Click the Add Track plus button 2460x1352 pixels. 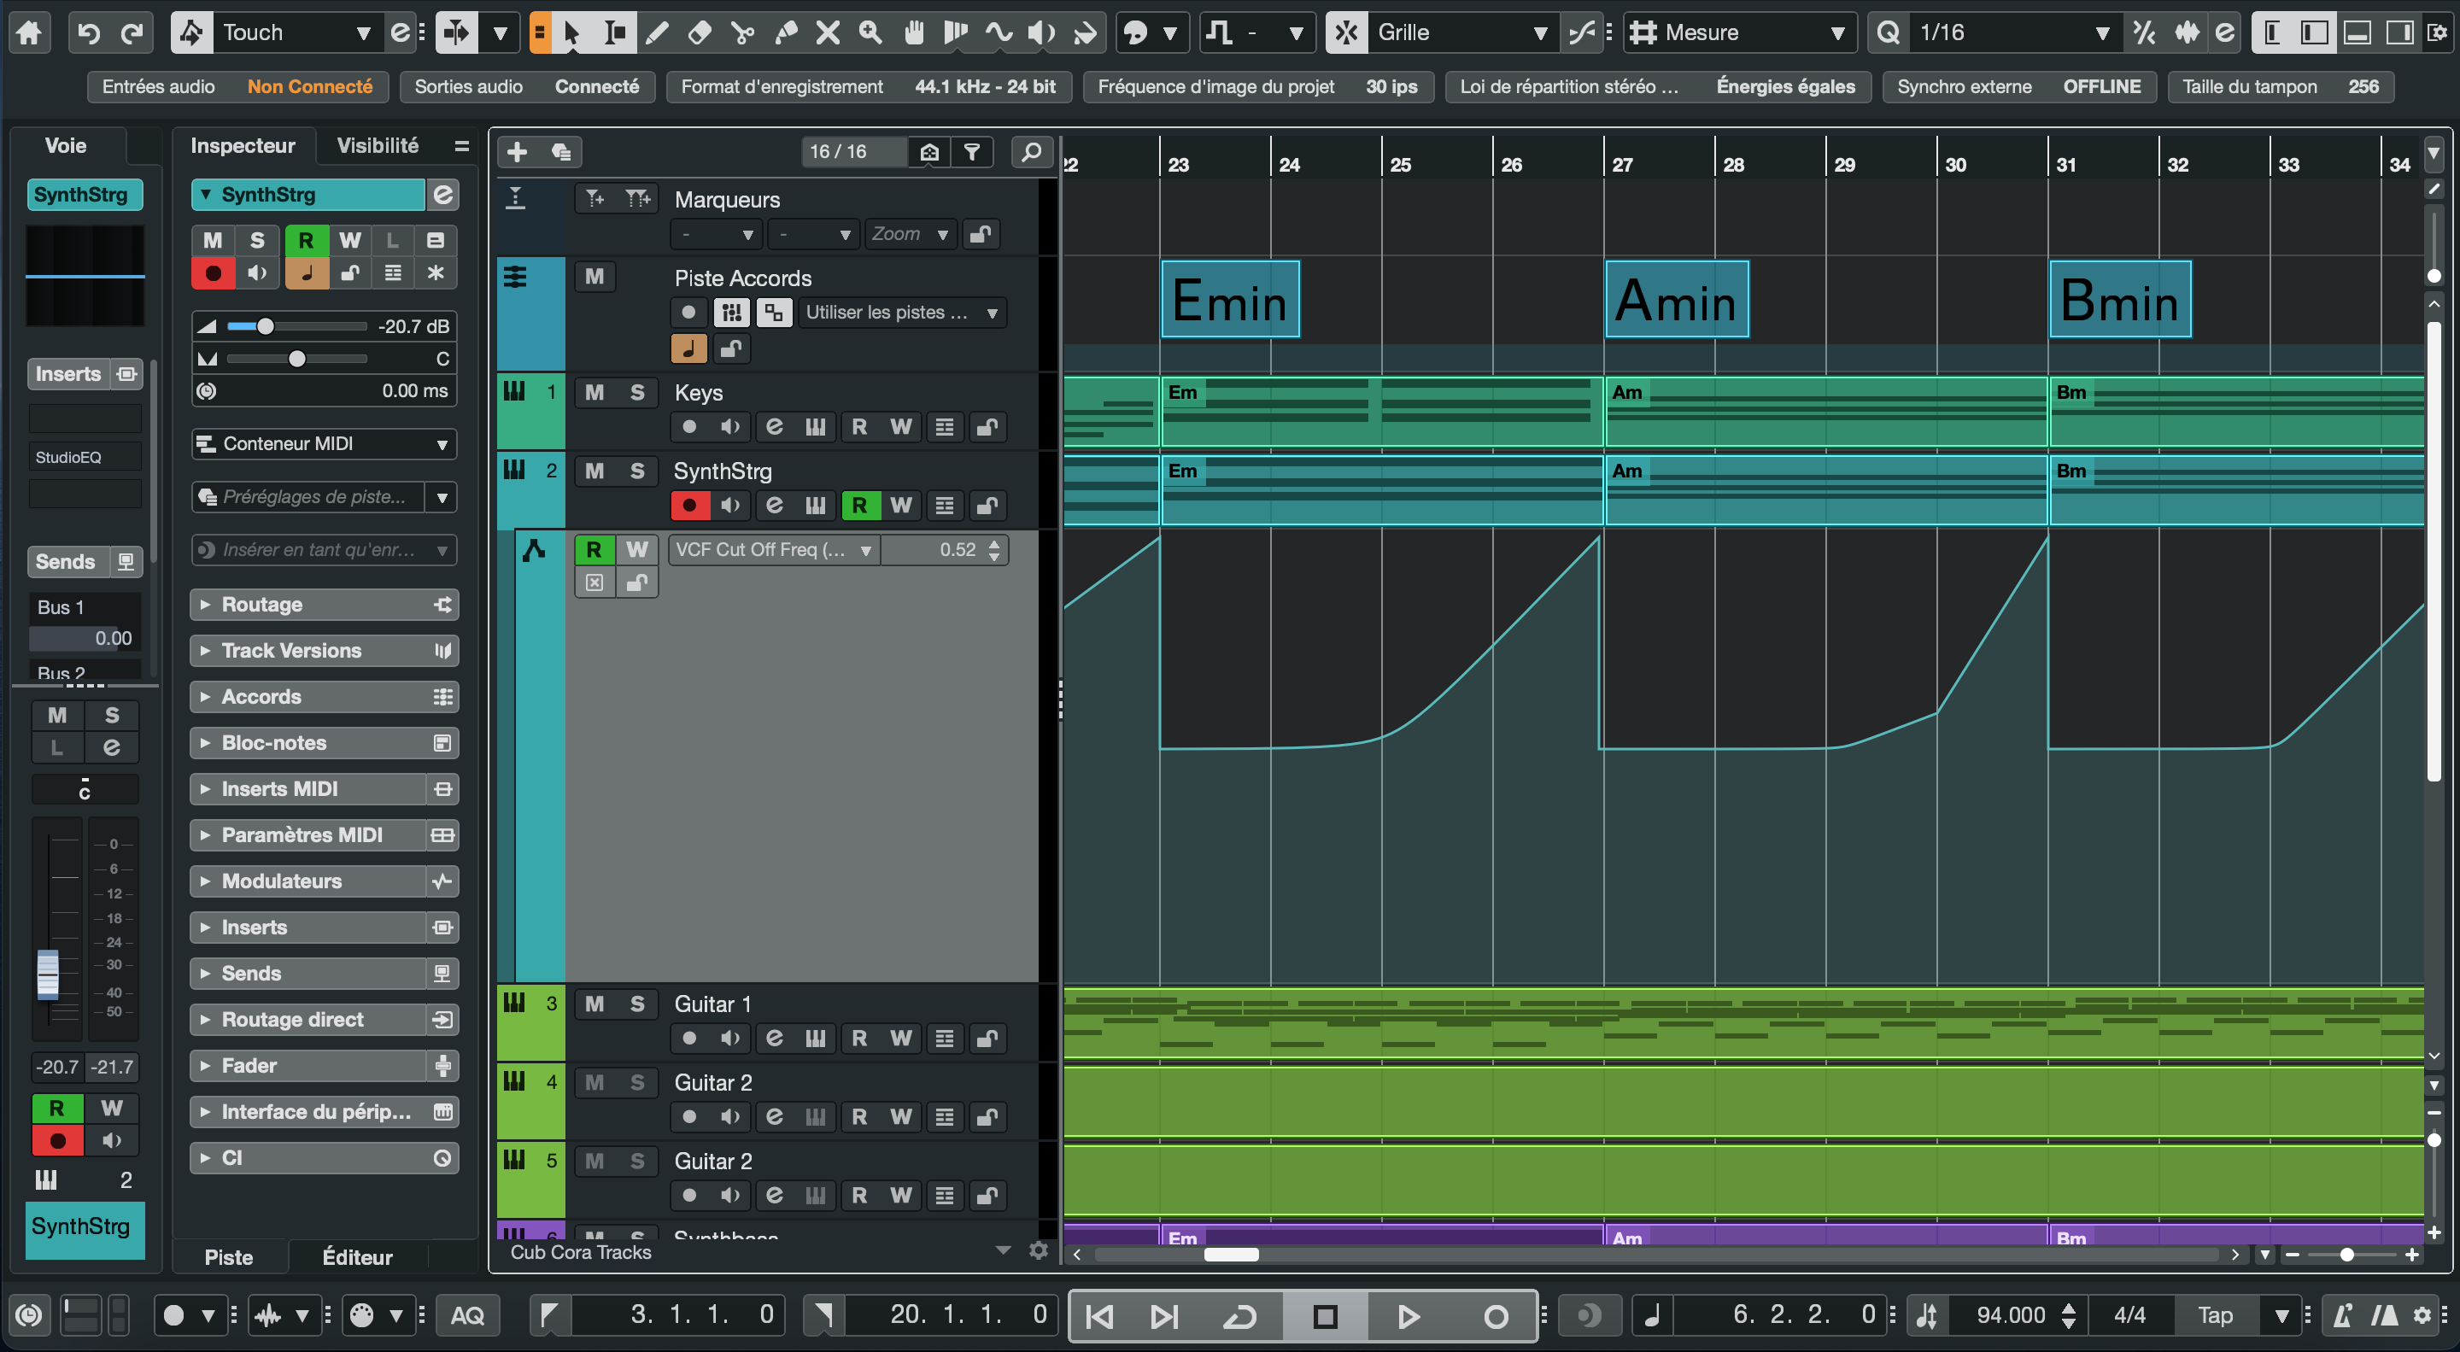pos(517,152)
